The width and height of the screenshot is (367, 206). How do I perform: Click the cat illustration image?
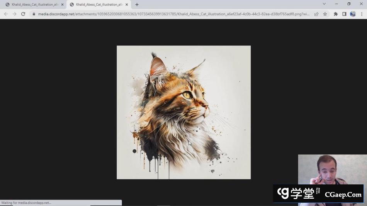click(x=183, y=112)
